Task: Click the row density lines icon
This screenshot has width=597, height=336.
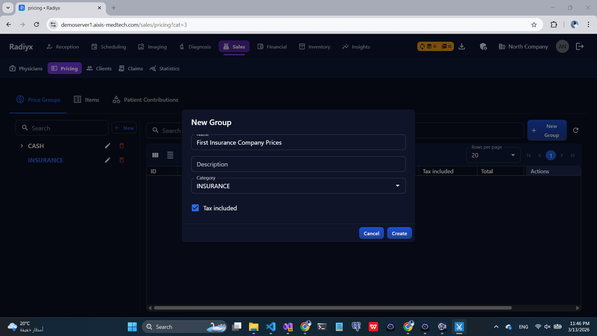Action: [170, 155]
